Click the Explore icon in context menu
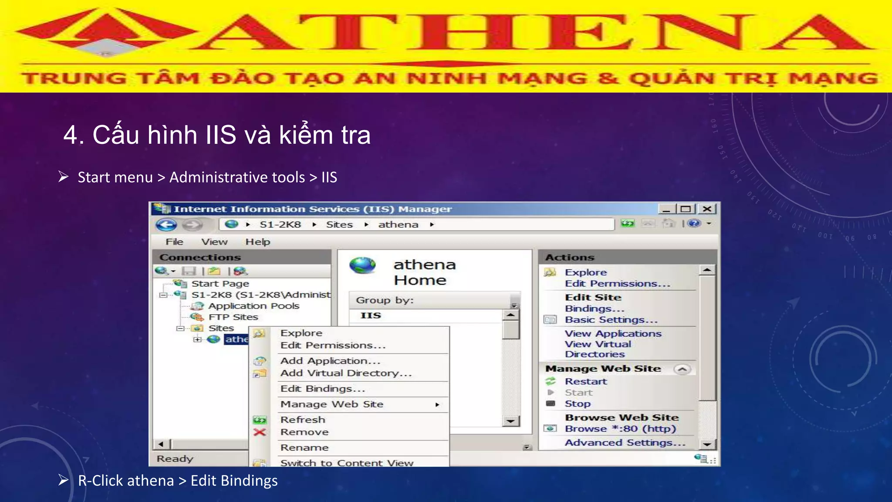The width and height of the screenshot is (892, 502). click(259, 333)
